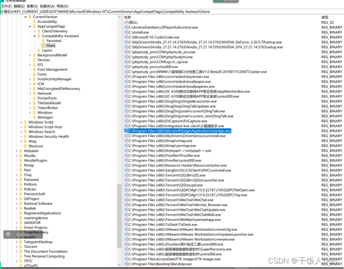Open the 编辑(E) menu
344x269 pixels.
click(x=19, y=6)
